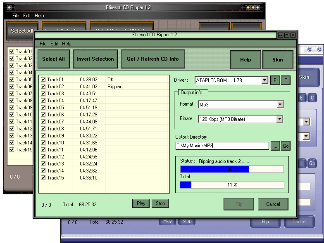Click Stop button in blue skin window
Image resolution: width=324 pixels, height=243 pixels.
(187, 221)
